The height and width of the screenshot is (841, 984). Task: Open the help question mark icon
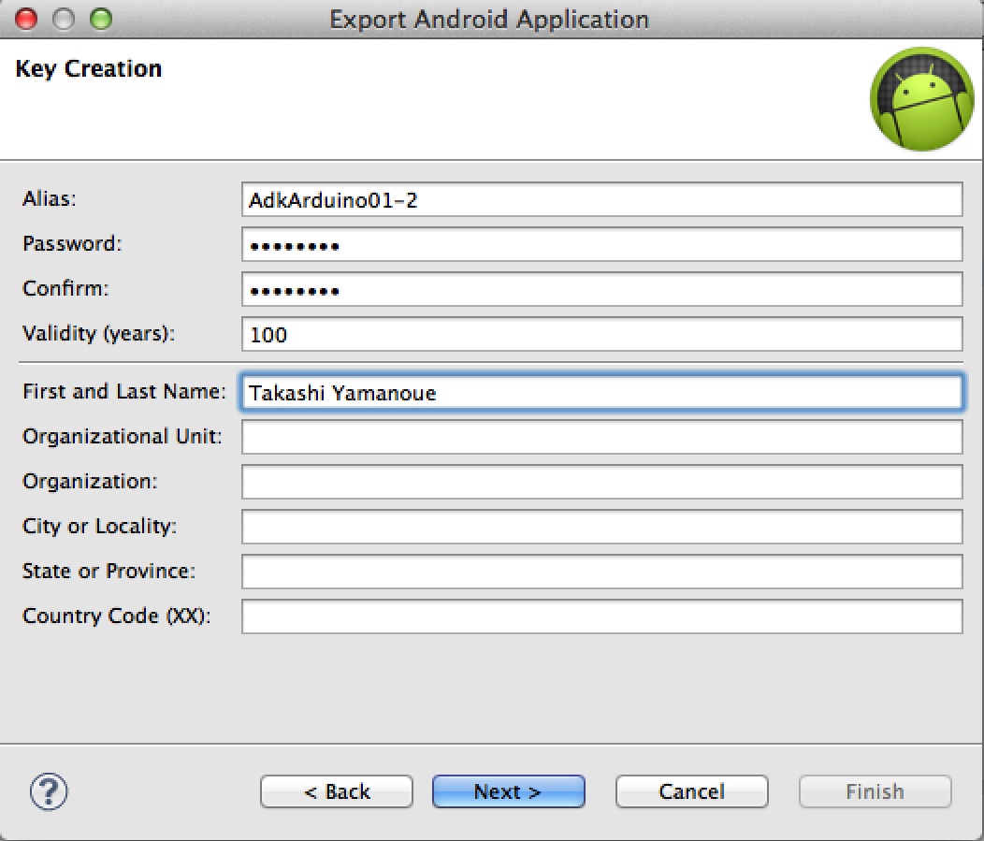click(x=50, y=791)
